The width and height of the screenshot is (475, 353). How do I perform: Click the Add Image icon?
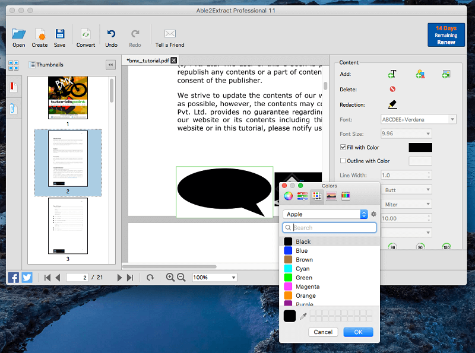click(446, 74)
